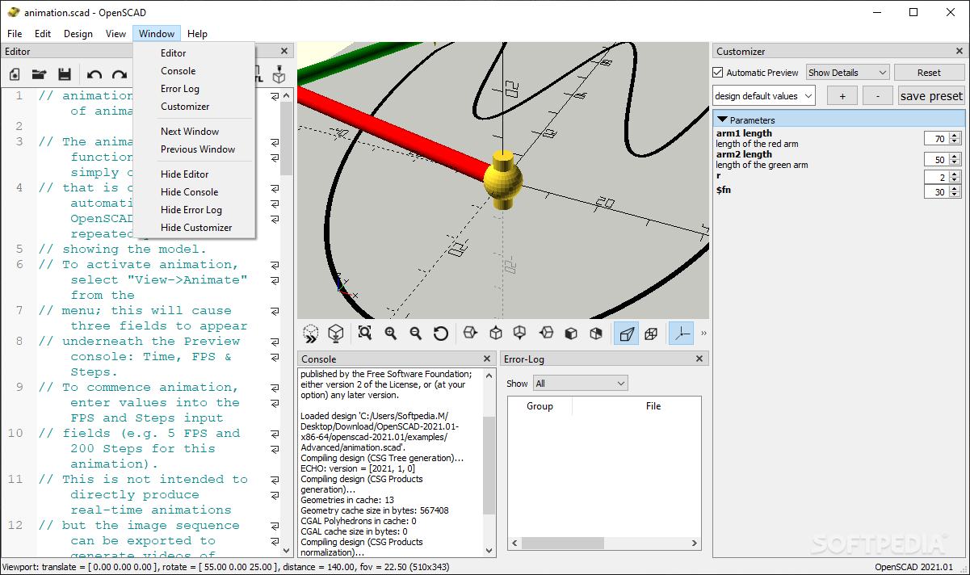Click the $fn value field
This screenshot has height=575, width=970.
coord(937,191)
